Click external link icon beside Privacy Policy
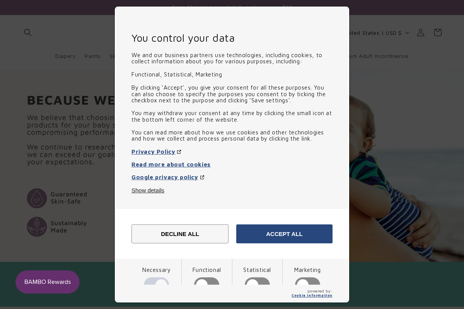Image resolution: width=464 pixels, height=309 pixels. tap(179, 152)
